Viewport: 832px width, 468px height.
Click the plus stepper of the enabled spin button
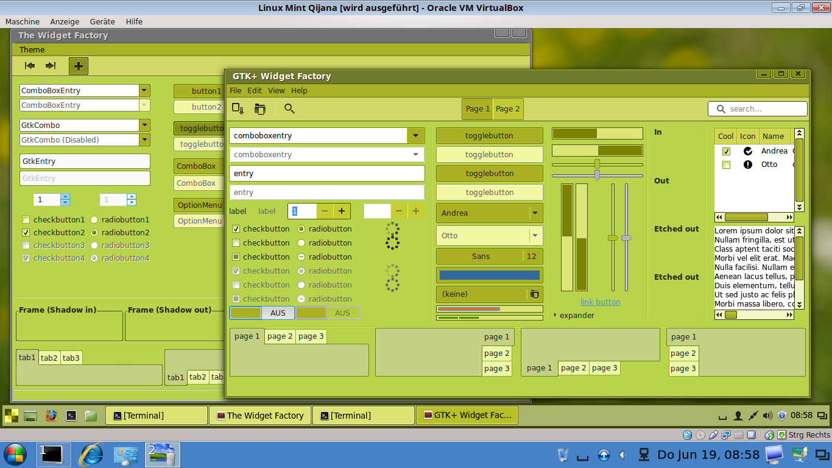pyautogui.click(x=341, y=211)
